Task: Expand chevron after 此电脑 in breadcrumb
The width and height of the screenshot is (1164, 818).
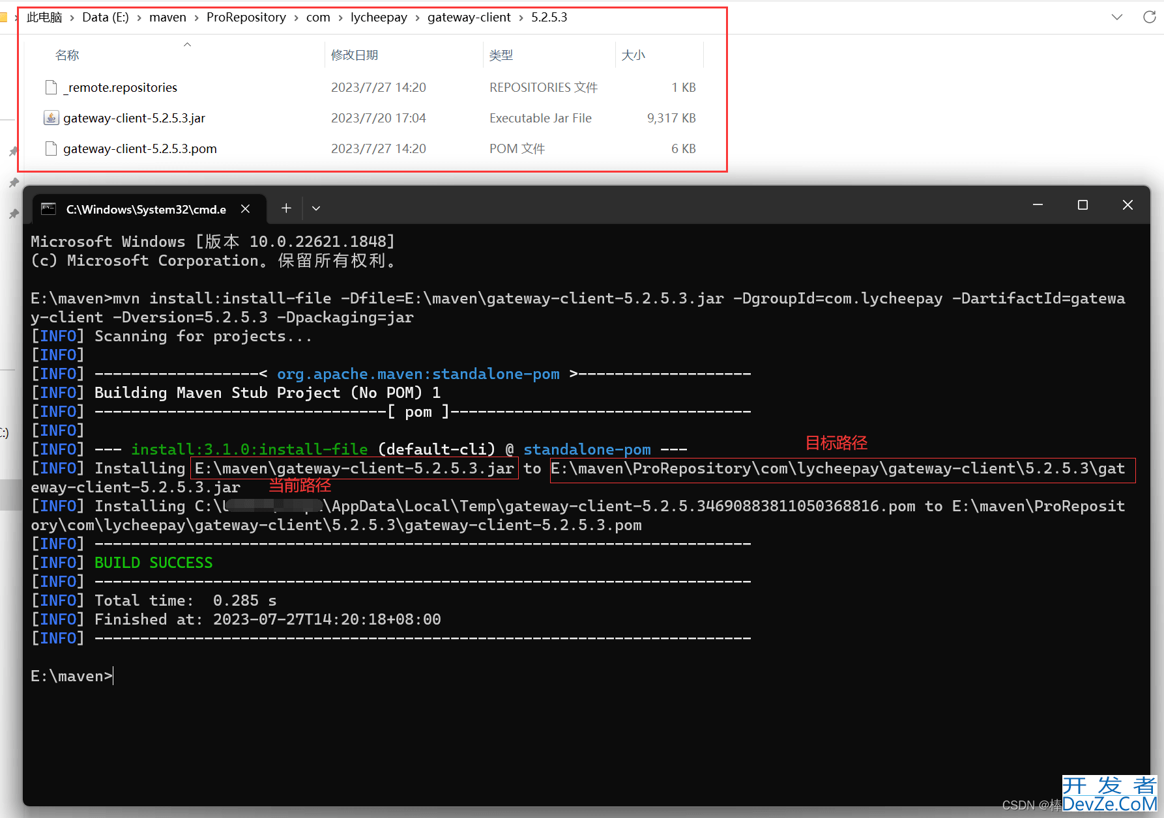Action: click(72, 18)
